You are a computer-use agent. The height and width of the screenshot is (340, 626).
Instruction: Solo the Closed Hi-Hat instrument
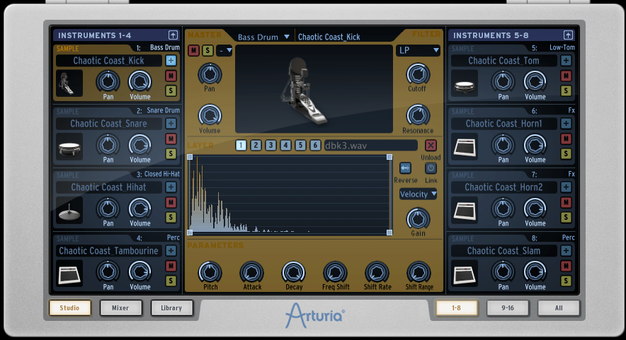[x=171, y=217]
